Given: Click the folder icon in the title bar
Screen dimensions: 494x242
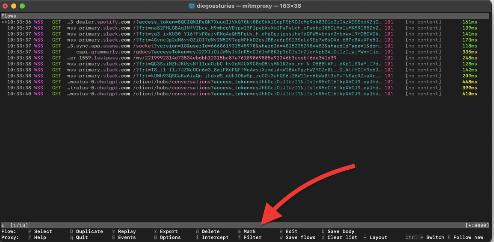Looking at the screenshot, I should (191, 6).
